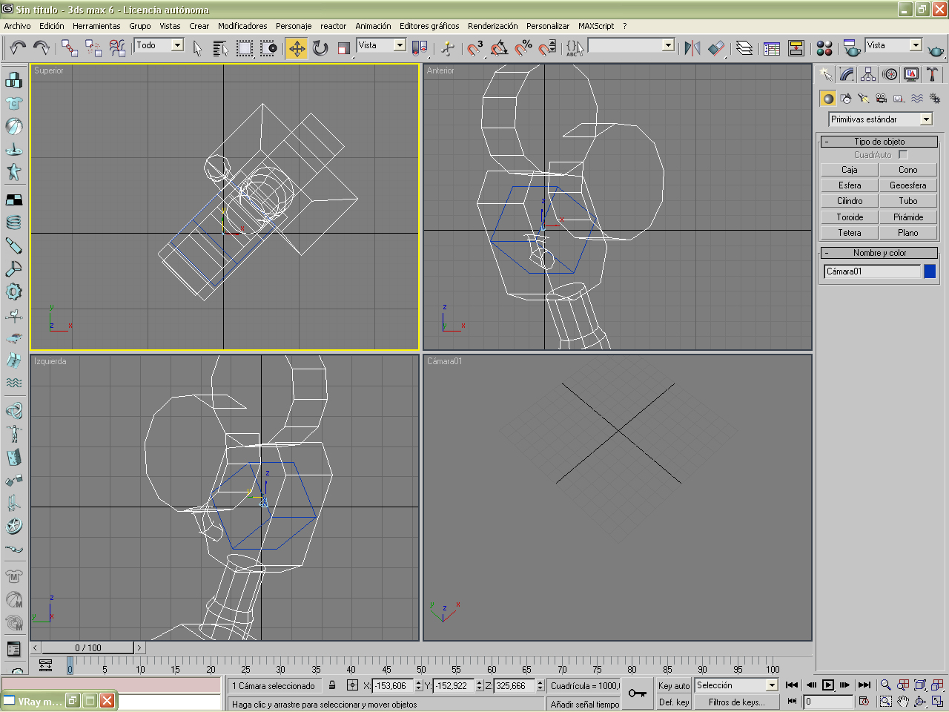
Task: Click the Redo arrow in the main toolbar
Action: click(x=42, y=48)
